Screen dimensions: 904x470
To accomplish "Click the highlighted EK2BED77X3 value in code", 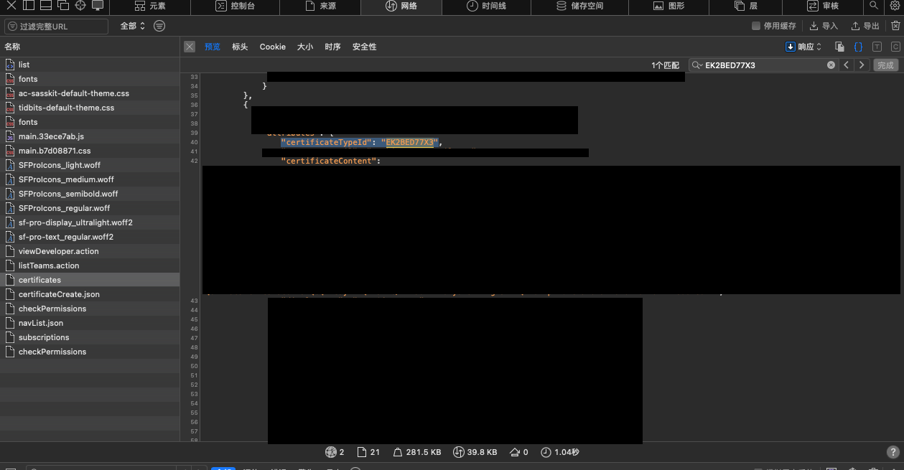I will pos(410,142).
